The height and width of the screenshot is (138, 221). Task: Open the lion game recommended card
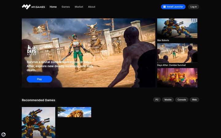coord(74,112)
